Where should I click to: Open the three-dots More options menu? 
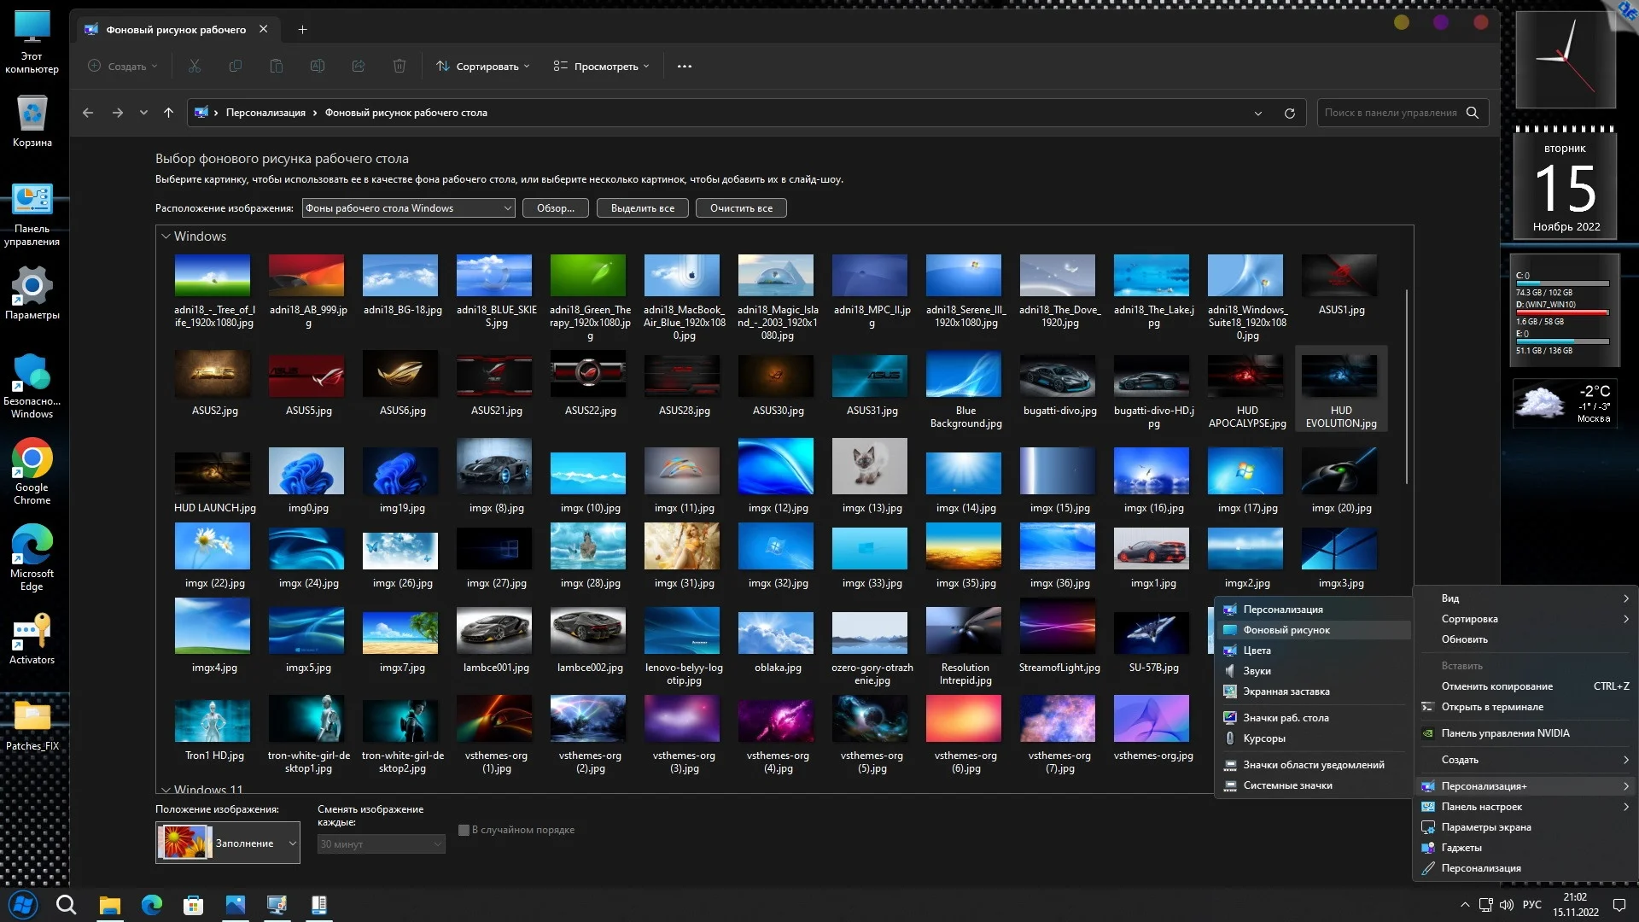[684, 67]
